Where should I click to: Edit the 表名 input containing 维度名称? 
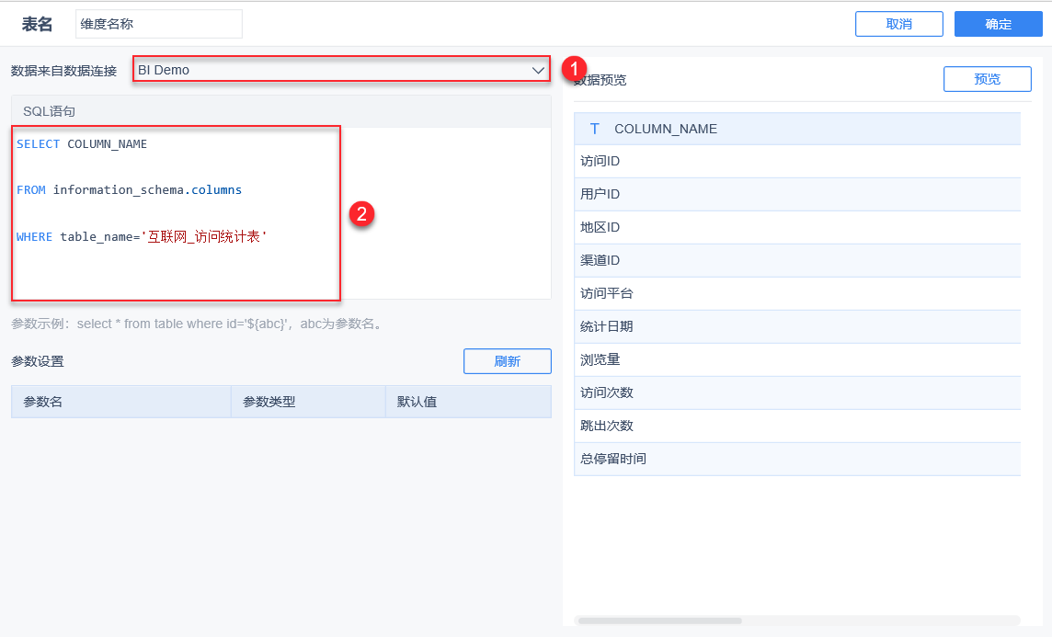pyautogui.click(x=159, y=24)
